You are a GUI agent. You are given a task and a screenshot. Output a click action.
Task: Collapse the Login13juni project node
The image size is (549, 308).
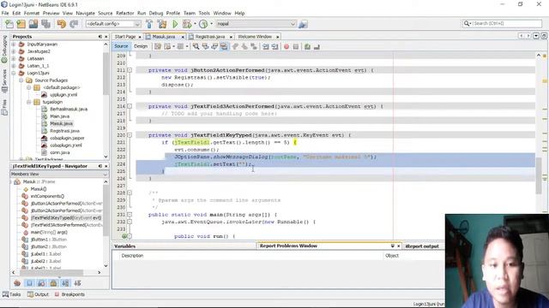(14, 73)
